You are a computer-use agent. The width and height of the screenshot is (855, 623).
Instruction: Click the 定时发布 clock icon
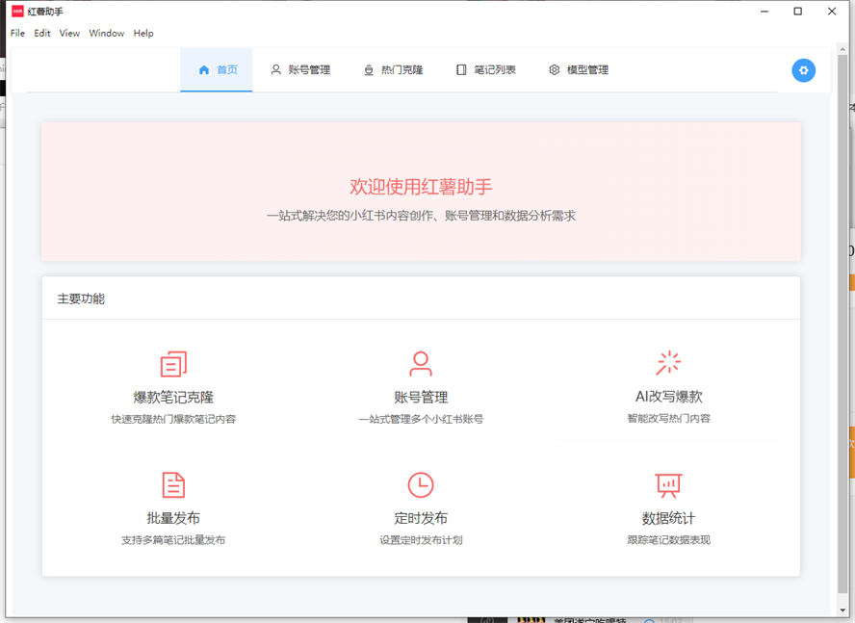(420, 485)
